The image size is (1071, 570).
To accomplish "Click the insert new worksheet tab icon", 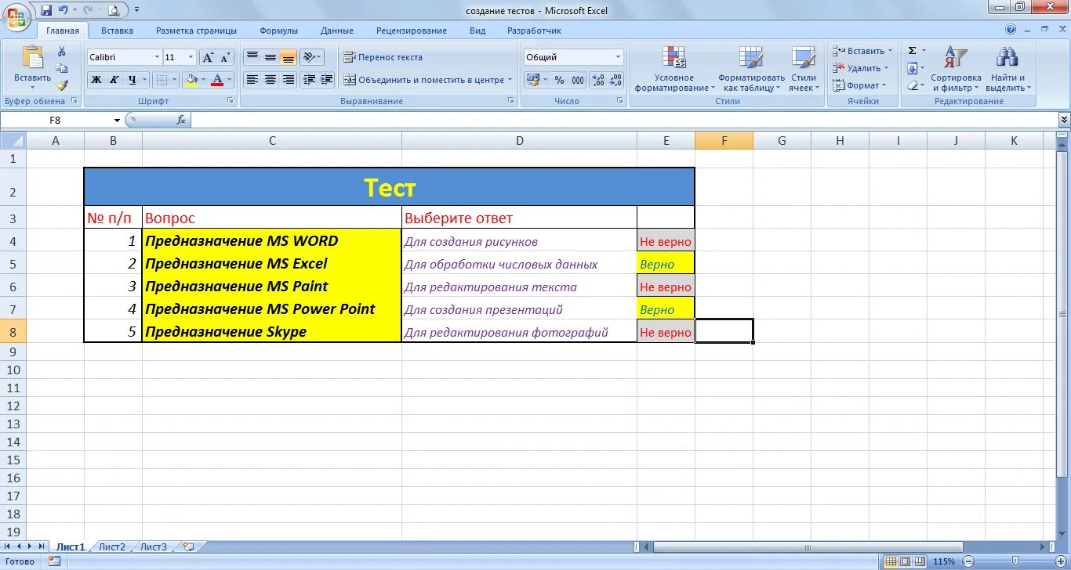I will point(187,547).
